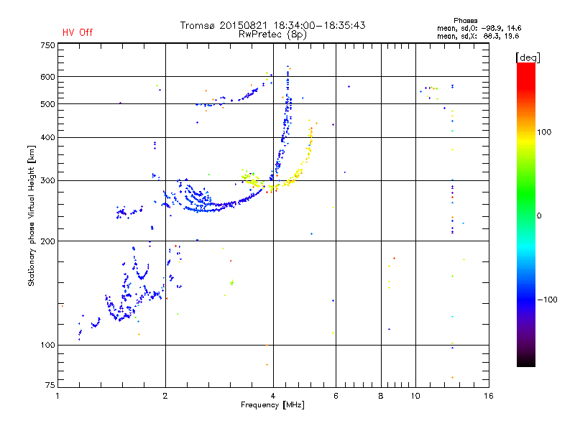
Task: Click the blue O-mode trace rising near 4.4 MHz
Action: pyautogui.click(x=285, y=130)
